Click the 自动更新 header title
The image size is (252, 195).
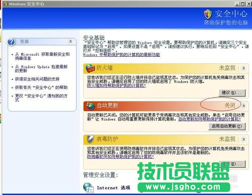tap(107, 106)
